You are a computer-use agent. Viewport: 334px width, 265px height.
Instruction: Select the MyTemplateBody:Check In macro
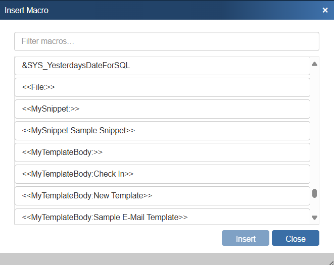[x=162, y=174]
